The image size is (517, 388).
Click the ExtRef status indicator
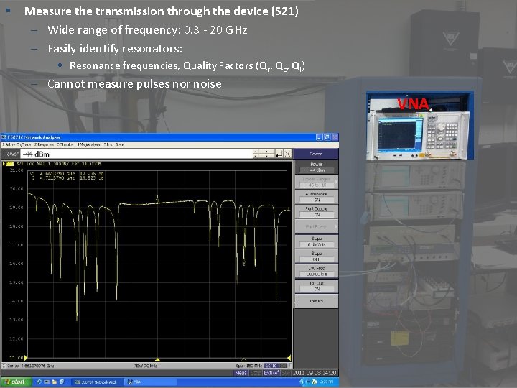click(271, 373)
